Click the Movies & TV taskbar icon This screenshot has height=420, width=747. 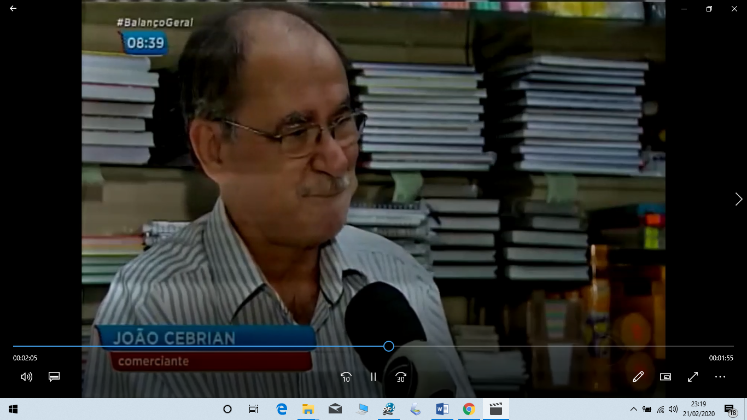496,409
